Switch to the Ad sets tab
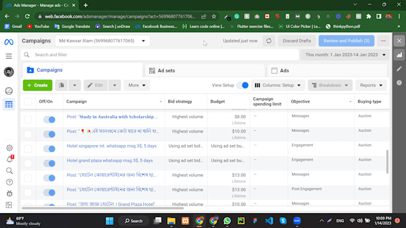This screenshot has height=228, width=406. [205, 70]
